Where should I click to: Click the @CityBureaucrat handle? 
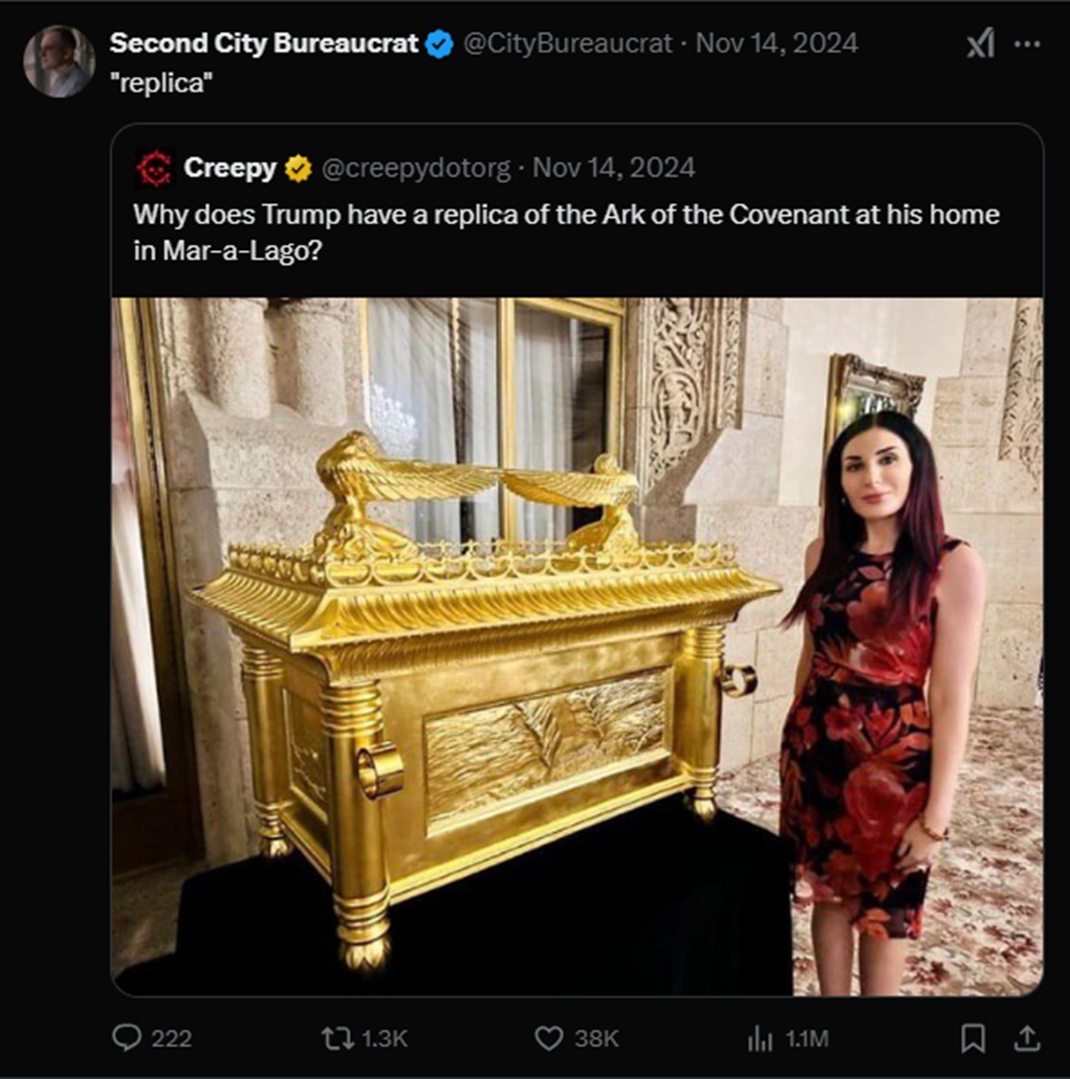(x=567, y=44)
